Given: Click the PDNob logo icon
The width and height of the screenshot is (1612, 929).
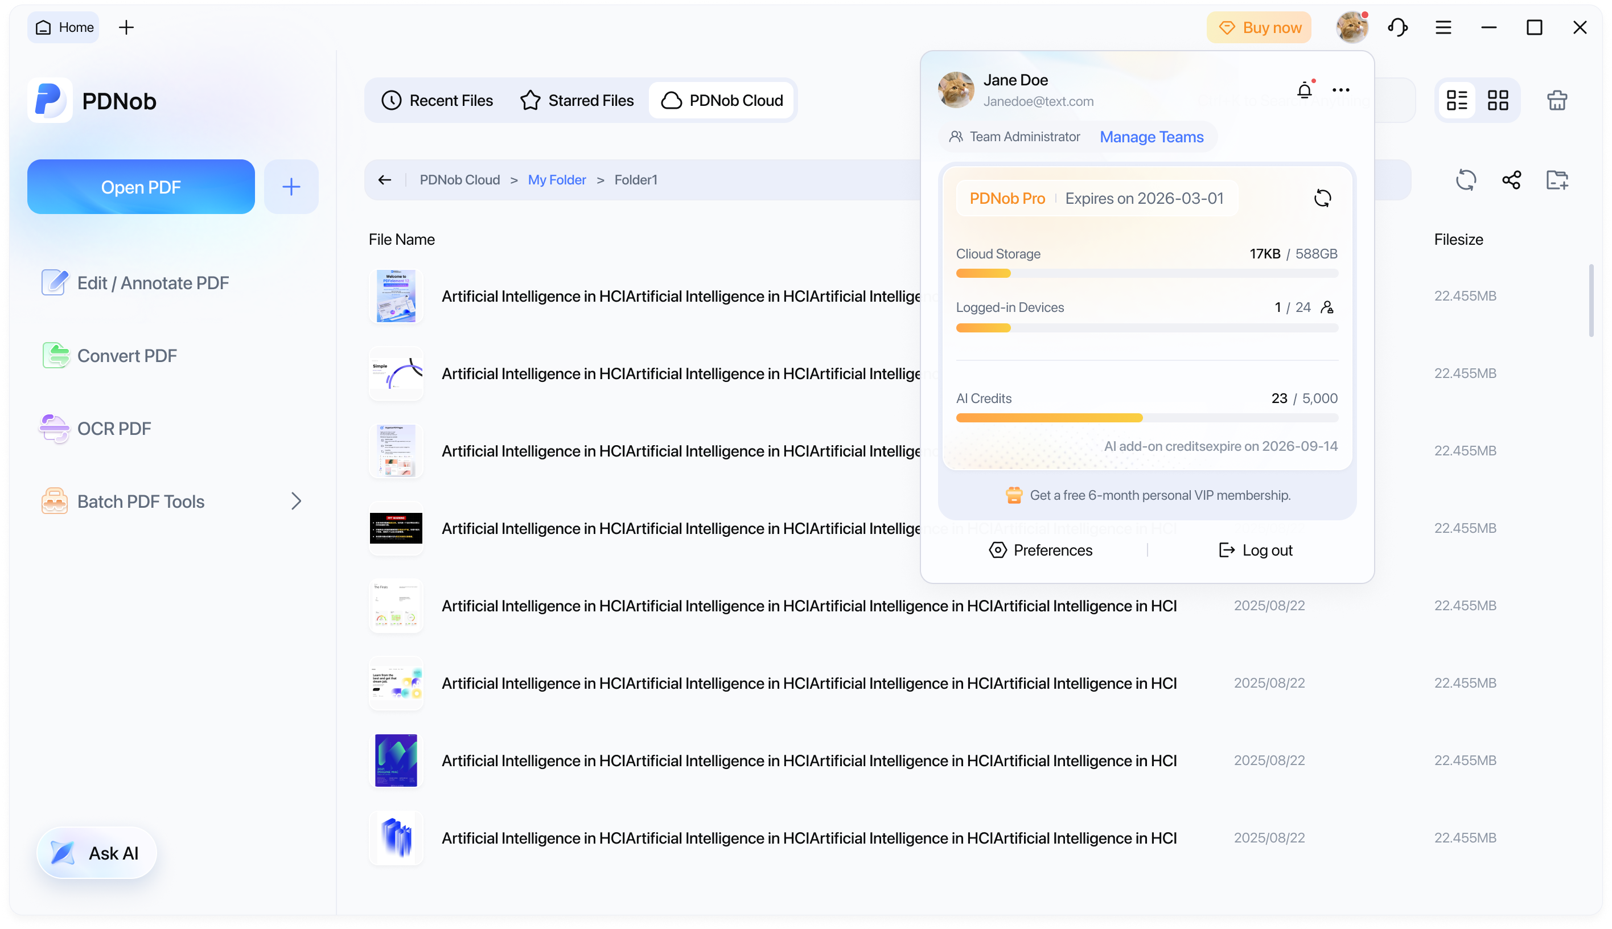Looking at the screenshot, I should 50,100.
